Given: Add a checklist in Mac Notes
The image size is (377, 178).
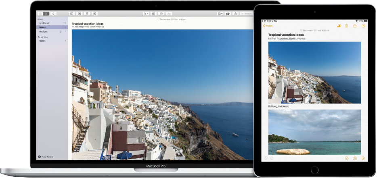Looking at the screenshot, I should pyautogui.click(x=161, y=14).
